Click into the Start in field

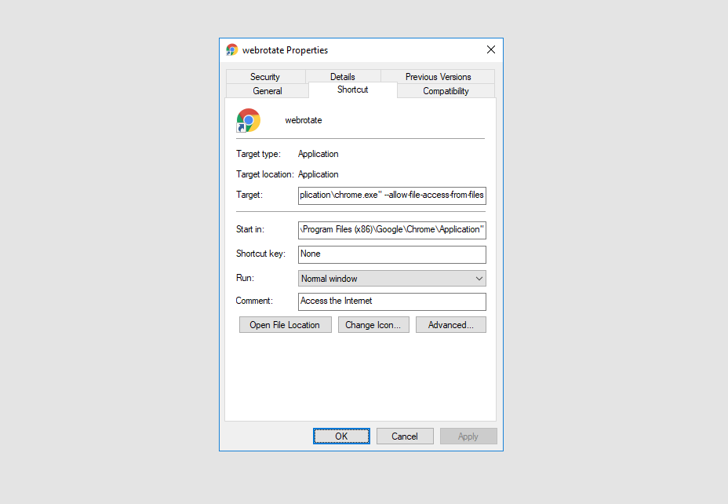pyautogui.click(x=392, y=230)
